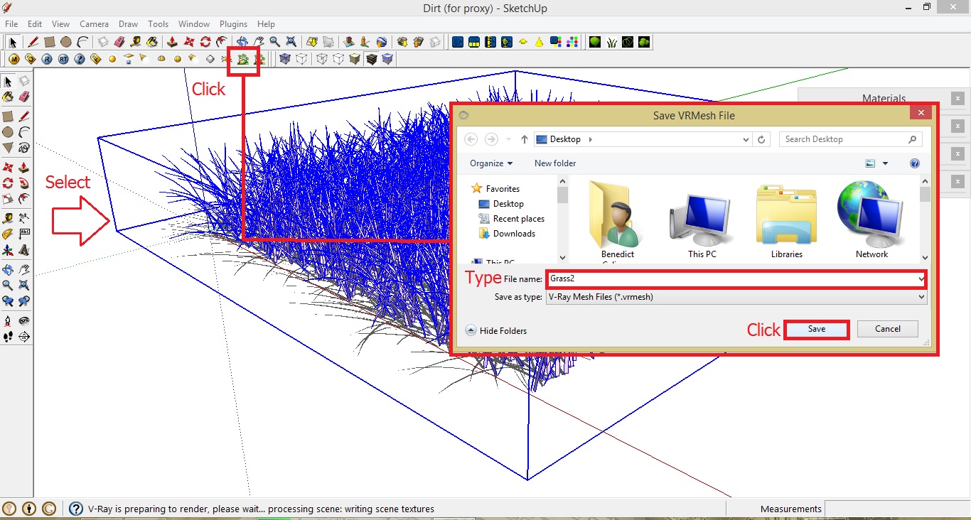Viewport: 971px width, 520px height.
Task: Go up one folder level
Action: [x=525, y=140]
